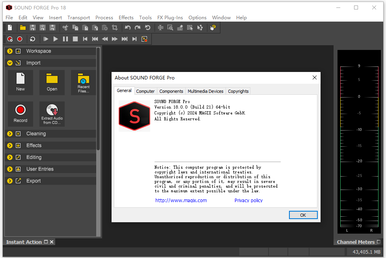386x258 pixels.
Task: Switch to the Multimedia Devices tab
Action: point(205,91)
